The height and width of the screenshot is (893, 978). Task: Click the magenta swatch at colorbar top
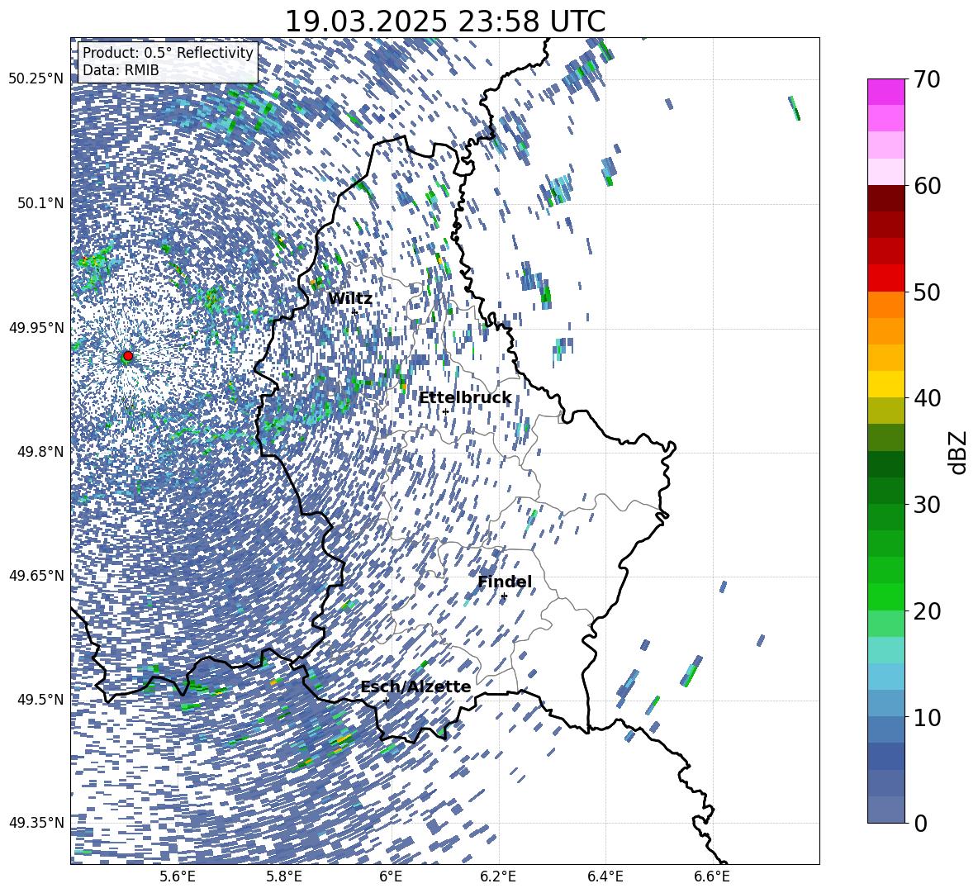click(885, 92)
